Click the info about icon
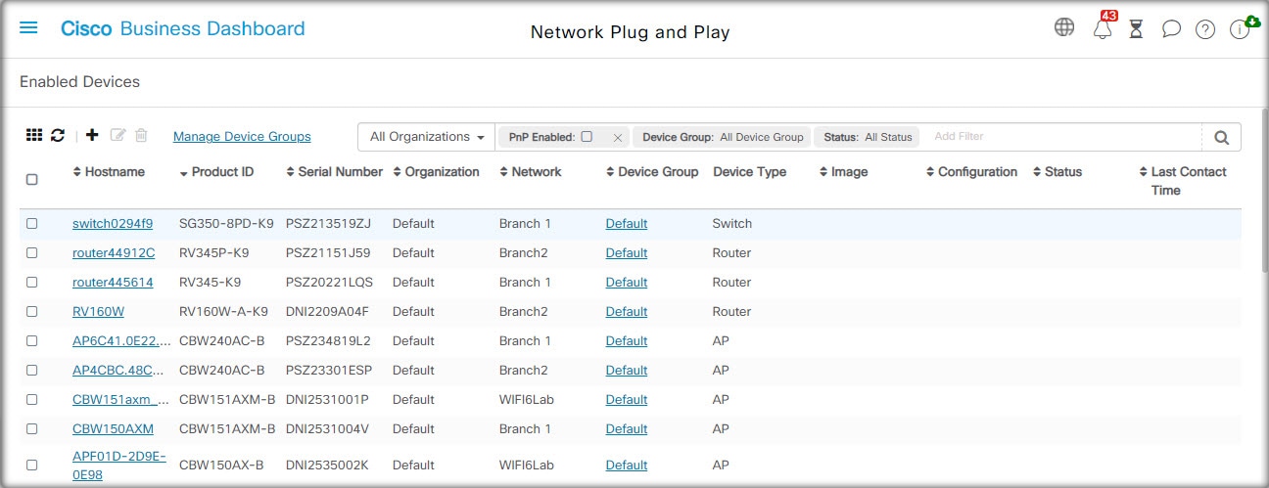The height and width of the screenshot is (488, 1269). coord(1240,29)
